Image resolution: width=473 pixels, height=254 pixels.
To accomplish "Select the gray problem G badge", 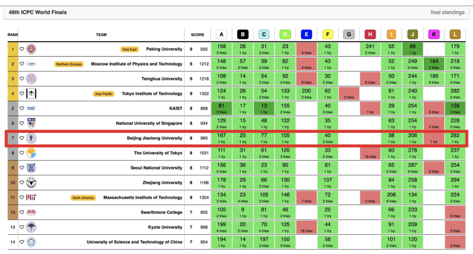I will (x=349, y=35).
